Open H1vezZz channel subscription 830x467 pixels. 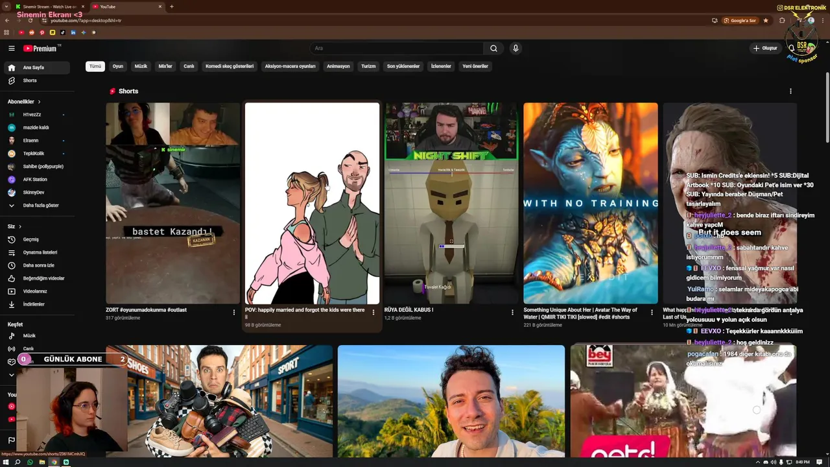[x=36, y=115]
